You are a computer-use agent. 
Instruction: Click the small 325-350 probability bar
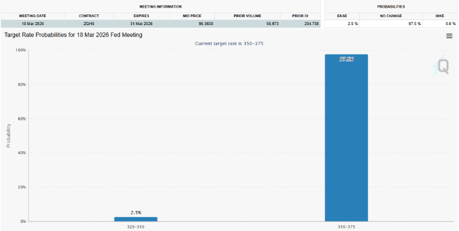point(136,219)
